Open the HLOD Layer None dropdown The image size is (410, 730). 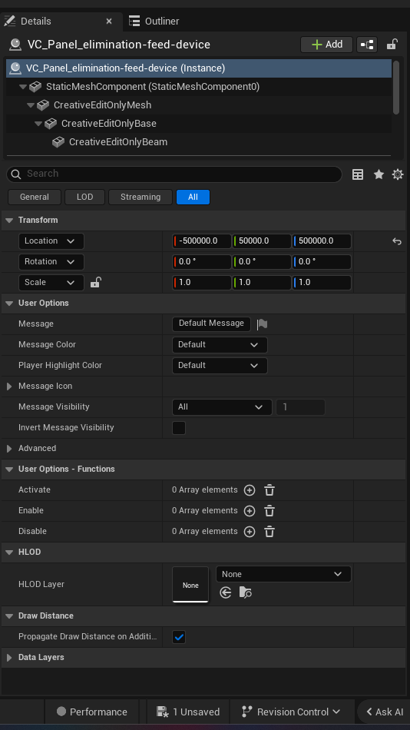(x=283, y=575)
